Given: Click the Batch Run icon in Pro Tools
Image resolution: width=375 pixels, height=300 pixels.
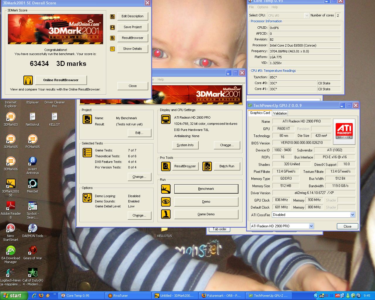Looking at the screenshot, I should click(x=207, y=166).
